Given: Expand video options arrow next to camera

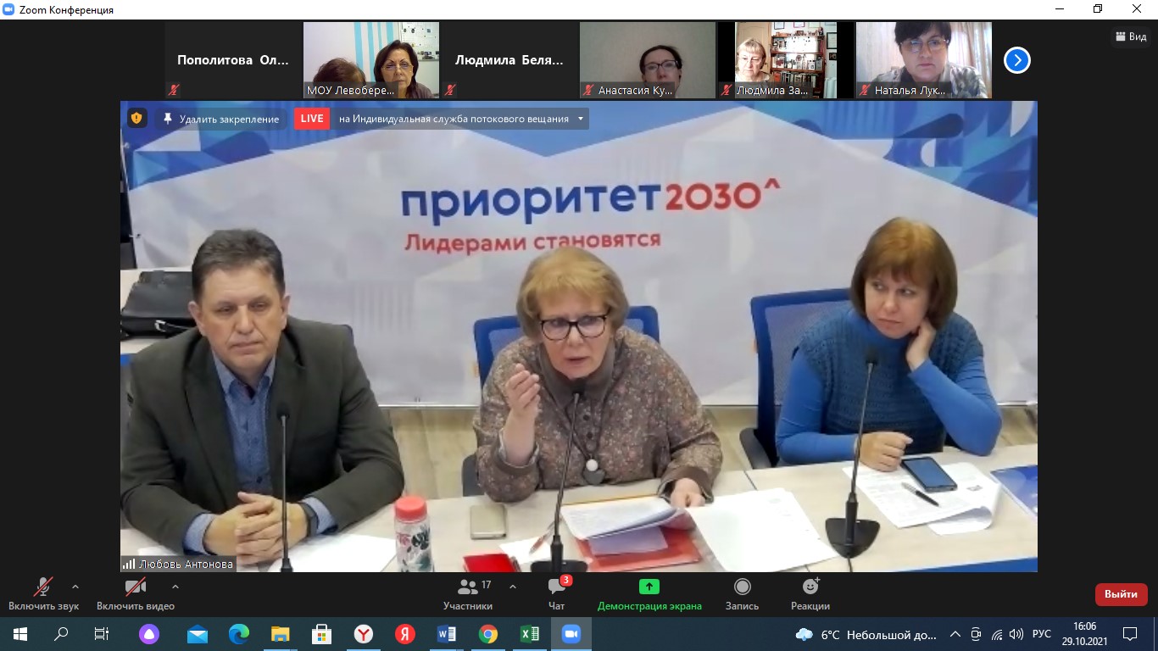Looking at the screenshot, I should (x=175, y=587).
